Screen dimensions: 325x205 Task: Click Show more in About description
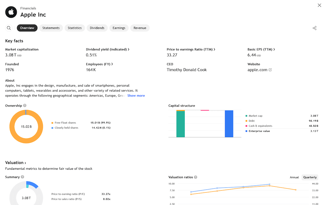tap(136, 96)
